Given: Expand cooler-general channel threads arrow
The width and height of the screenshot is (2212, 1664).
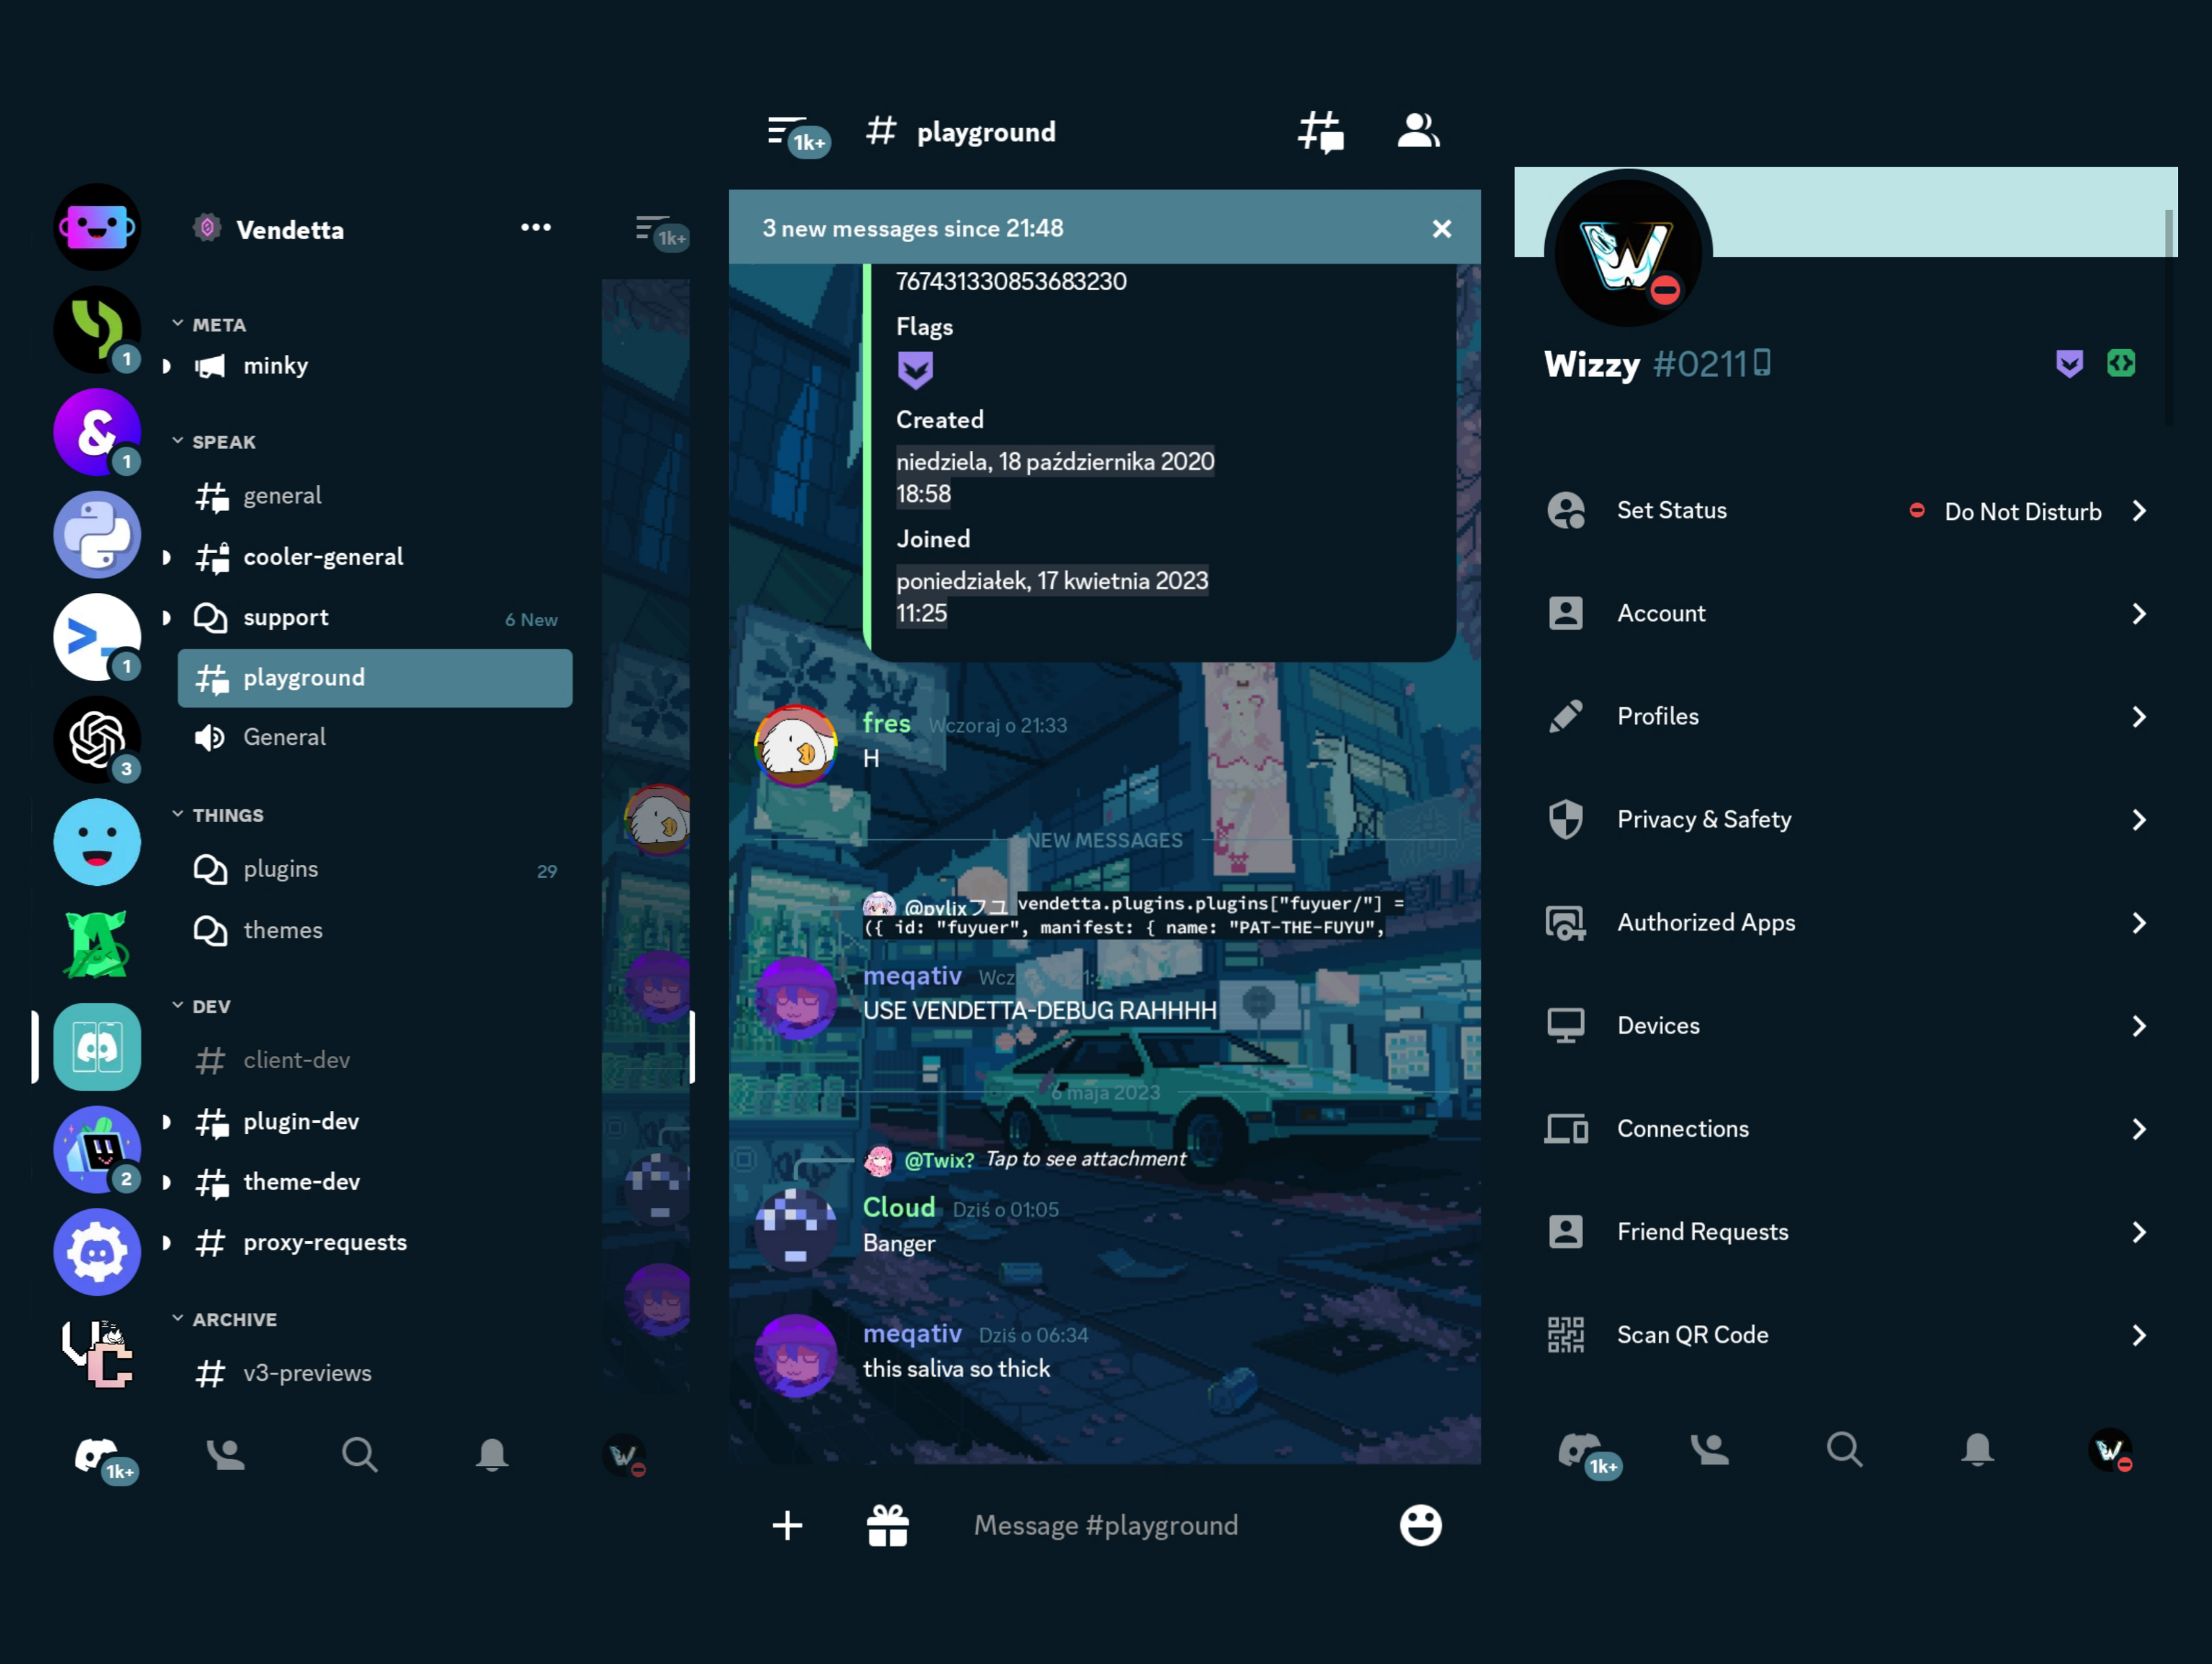Looking at the screenshot, I should pyautogui.click(x=167, y=557).
